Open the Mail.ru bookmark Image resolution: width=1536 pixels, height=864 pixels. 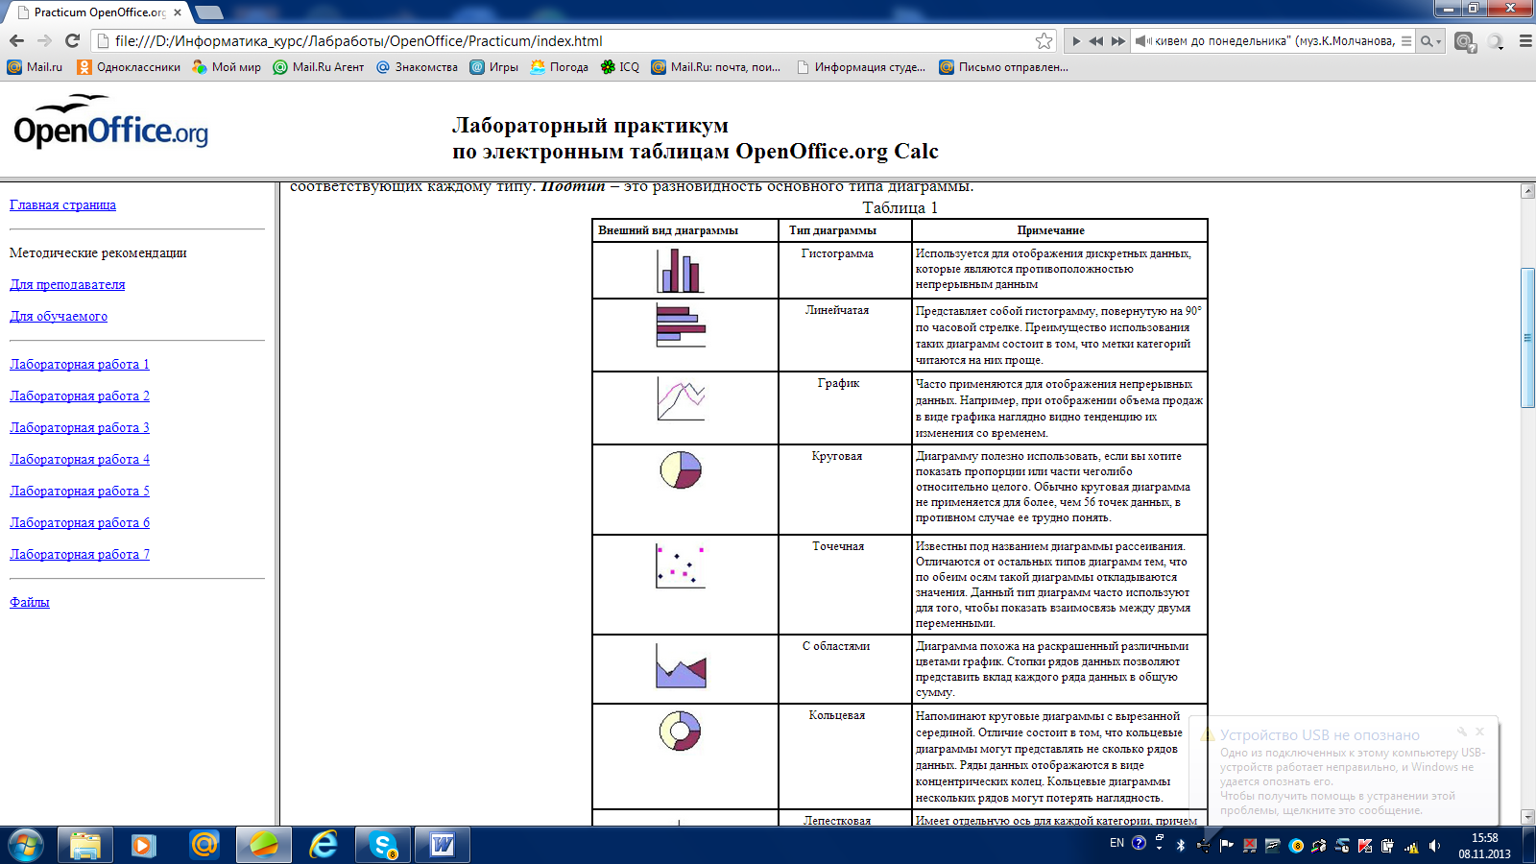click(35, 67)
